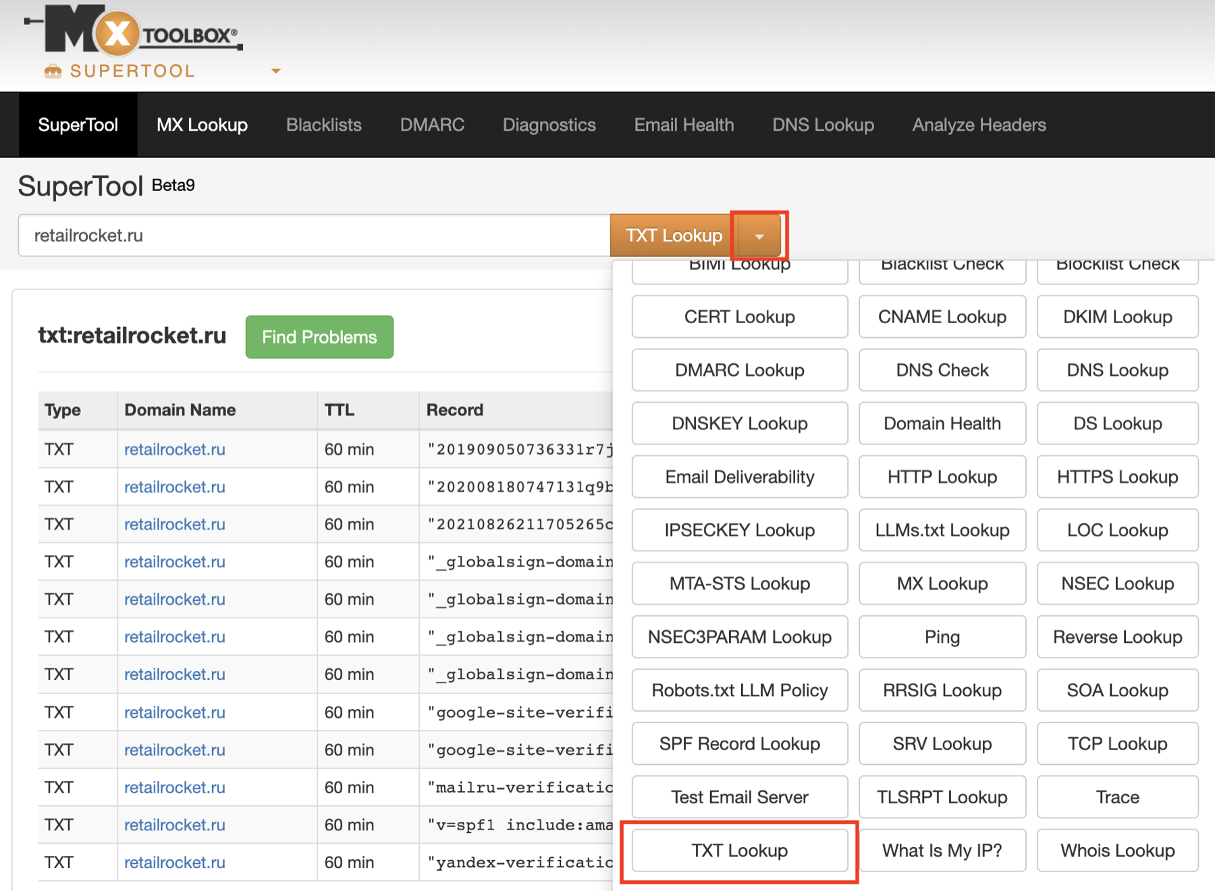Pick LLMs.txt Lookup option
The image size is (1215, 891).
942,530
